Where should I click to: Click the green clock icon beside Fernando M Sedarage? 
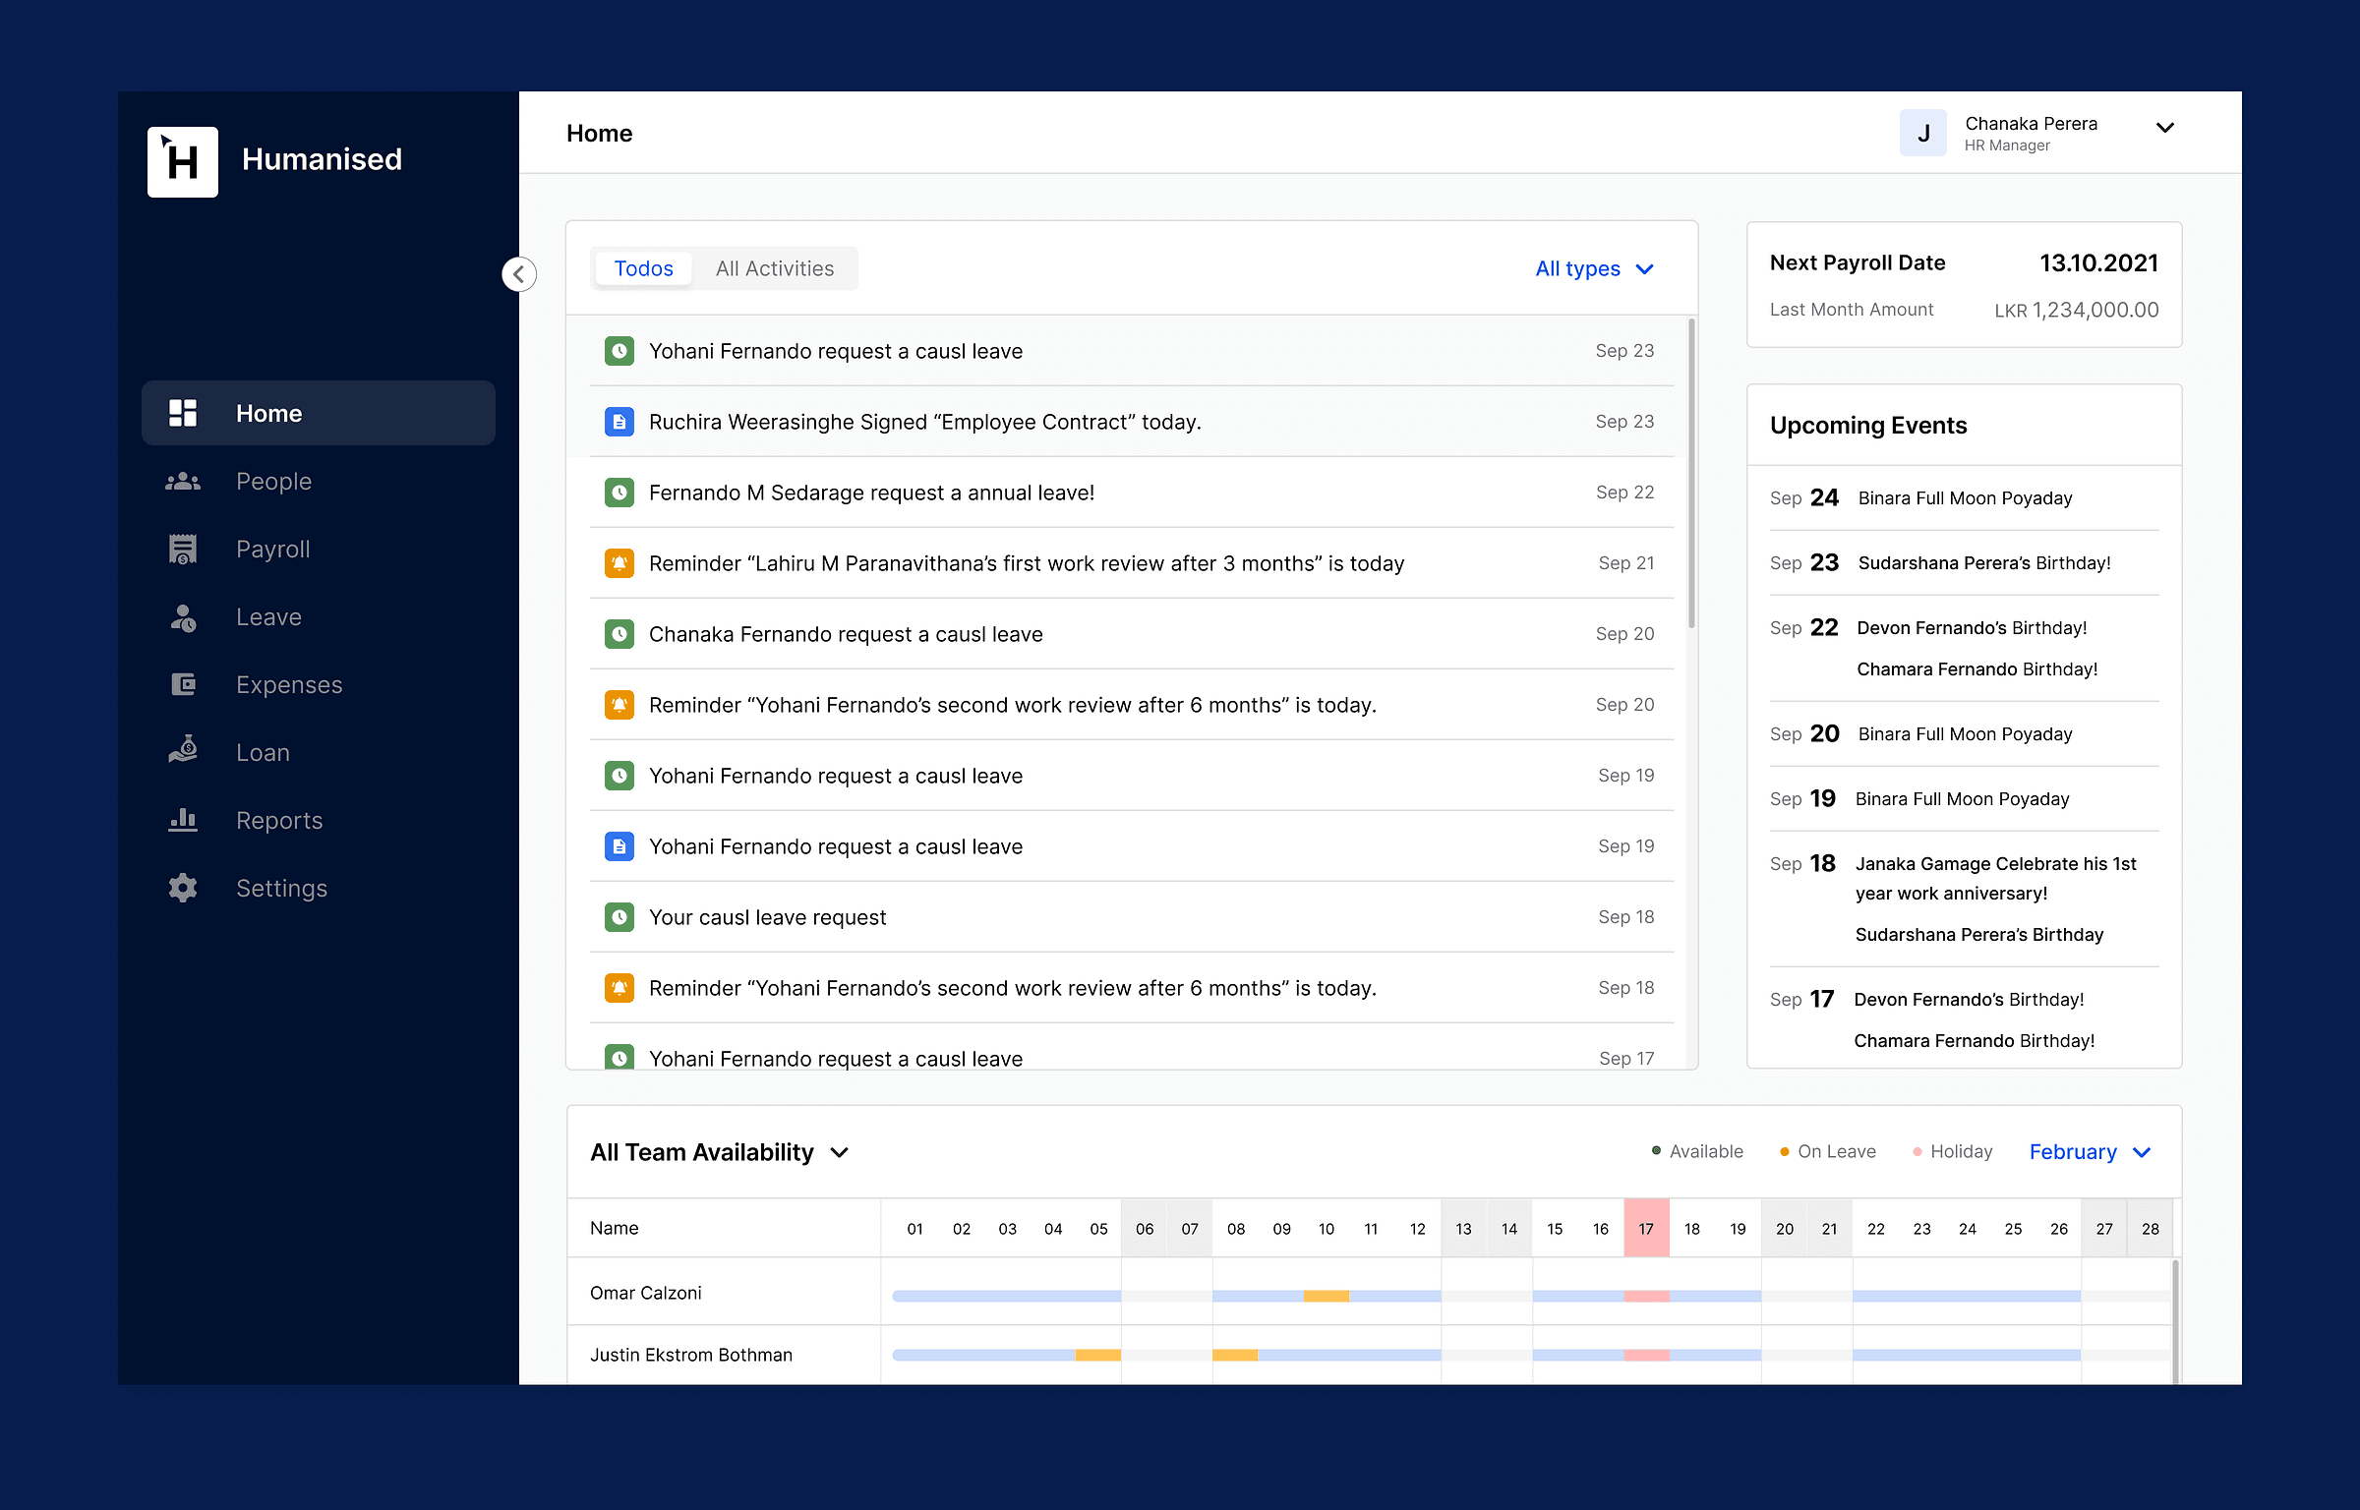click(x=619, y=493)
